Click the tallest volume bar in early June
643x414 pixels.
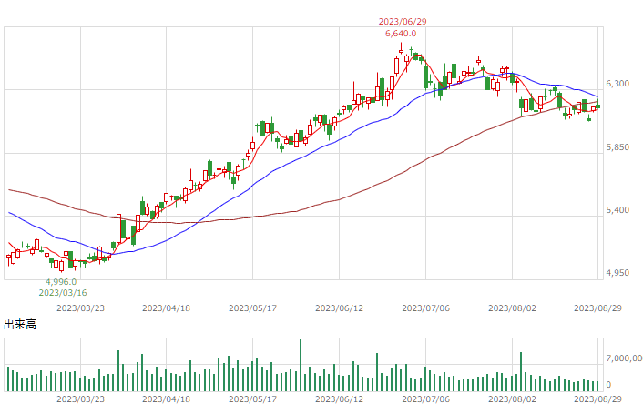point(301,365)
